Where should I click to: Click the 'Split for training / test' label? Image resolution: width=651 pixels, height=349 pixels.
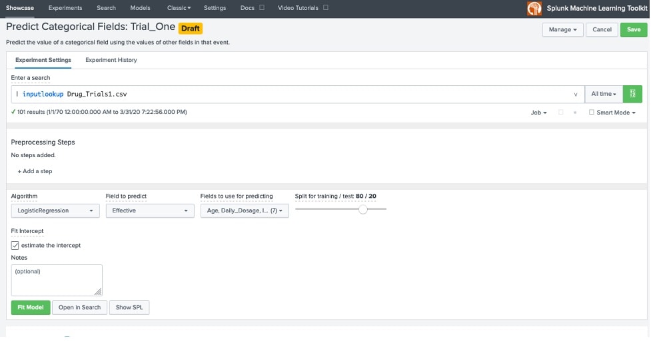click(x=335, y=196)
